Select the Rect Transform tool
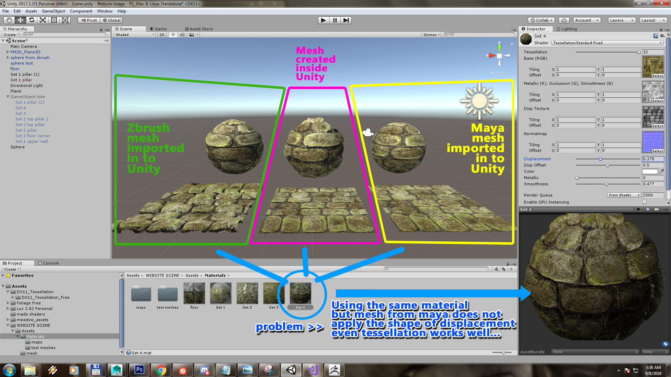 (54, 20)
